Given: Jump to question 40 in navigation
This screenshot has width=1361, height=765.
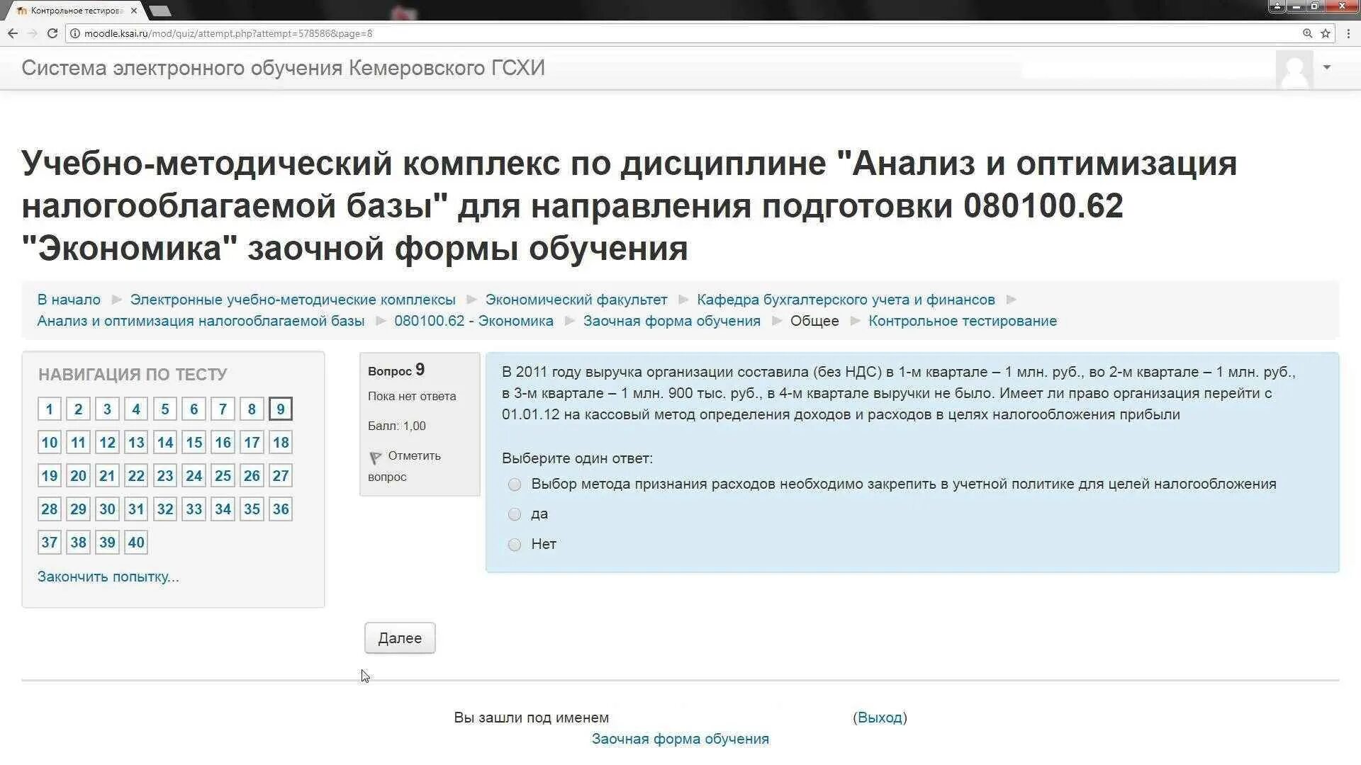Looking at the screenshot, I should [136, 543].
